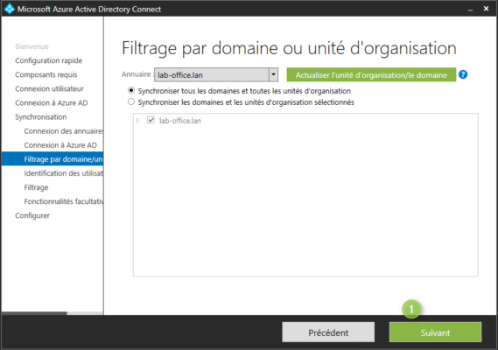Open the Annuaire dropdown arrow
Viewport: 498px width, 350px height.
[x=273, y=74]
